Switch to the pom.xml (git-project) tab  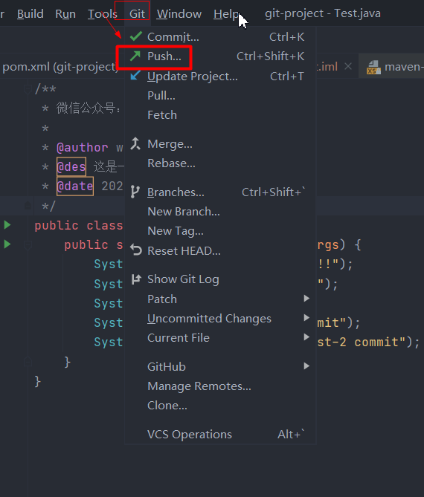pyautogui.click(x=60, y=67)
